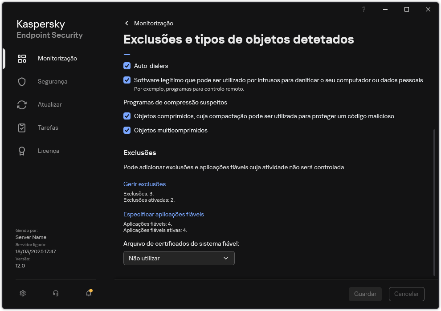441x311 pixels.
Task: Open Especificar aplicações fiáveis
Action: [x=163, y=214]
